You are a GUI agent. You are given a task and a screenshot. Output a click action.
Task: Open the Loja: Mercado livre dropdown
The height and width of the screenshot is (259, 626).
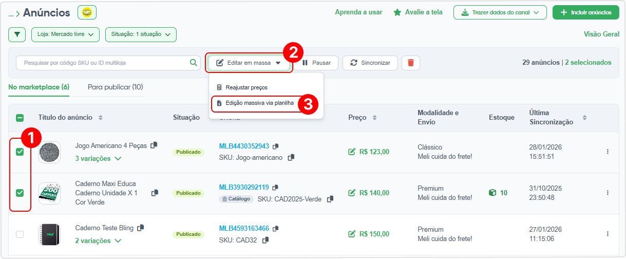pos(65,34)
